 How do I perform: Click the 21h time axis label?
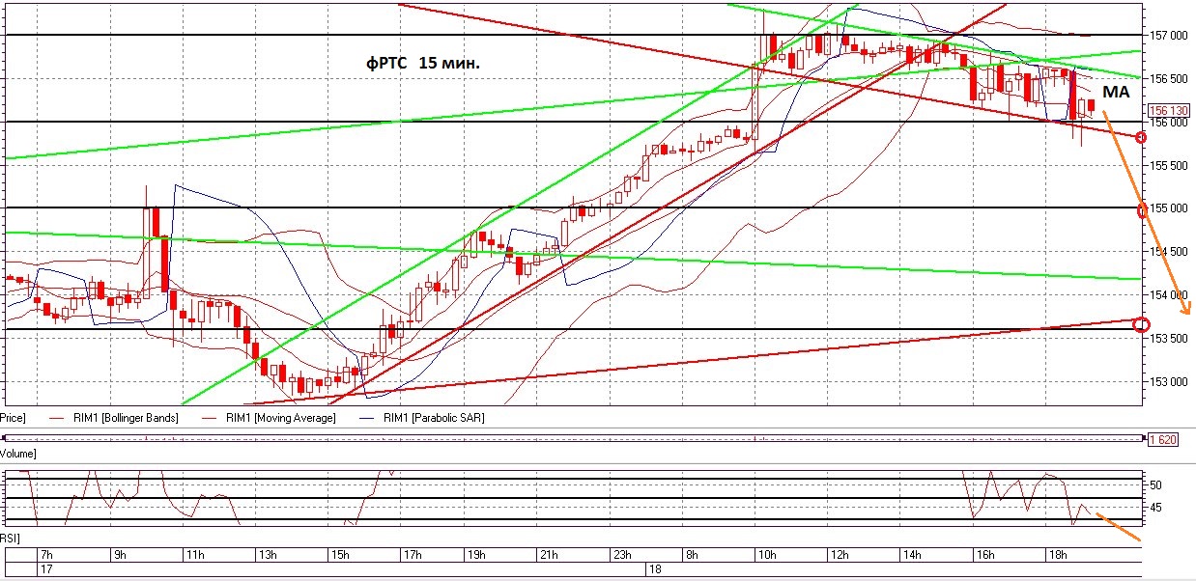(550, 556)
